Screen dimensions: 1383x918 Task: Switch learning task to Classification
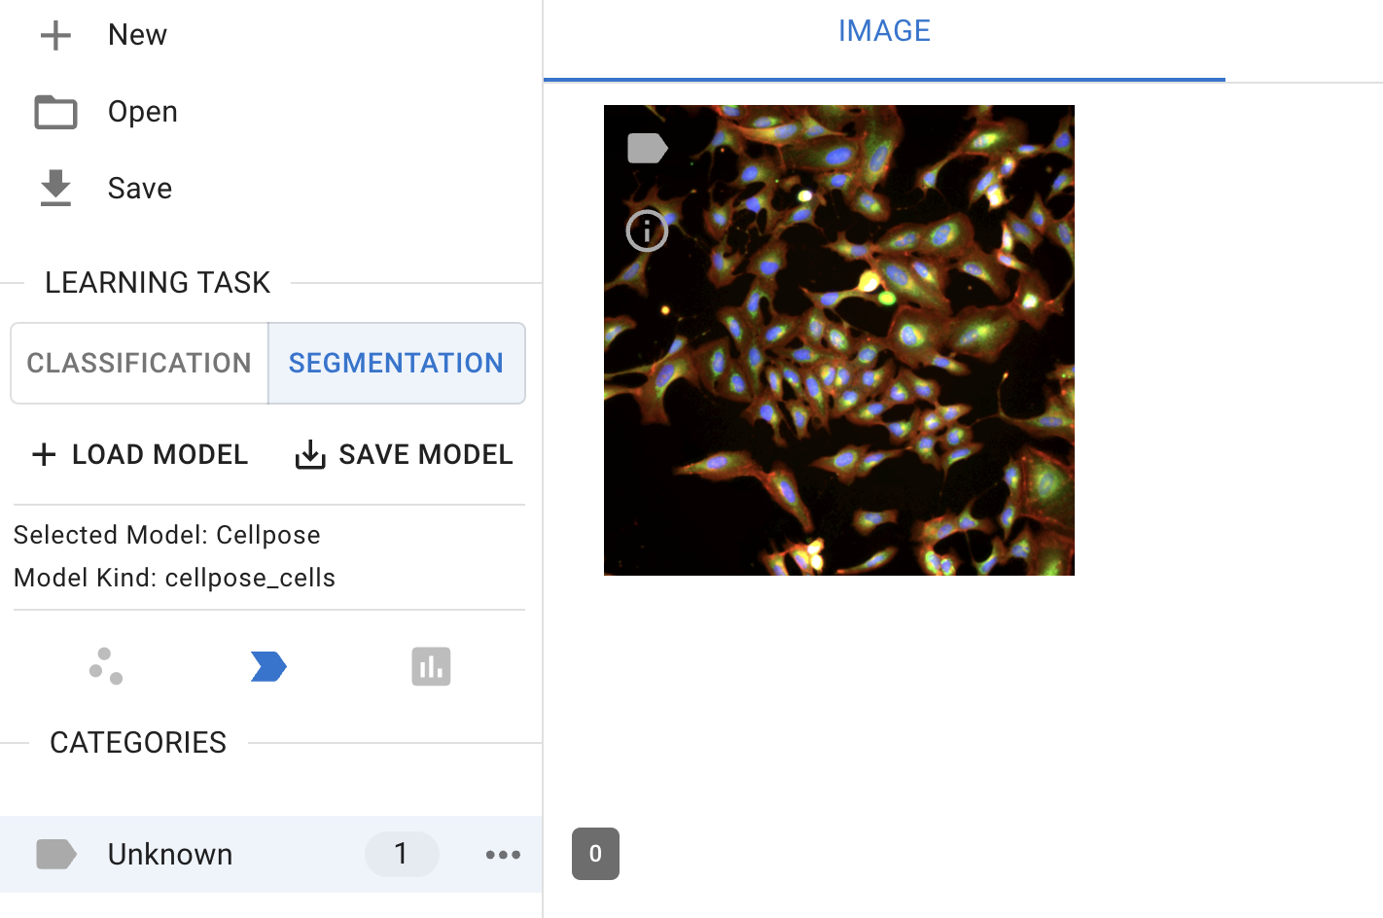pyautogui.click(x=139, y=363)
